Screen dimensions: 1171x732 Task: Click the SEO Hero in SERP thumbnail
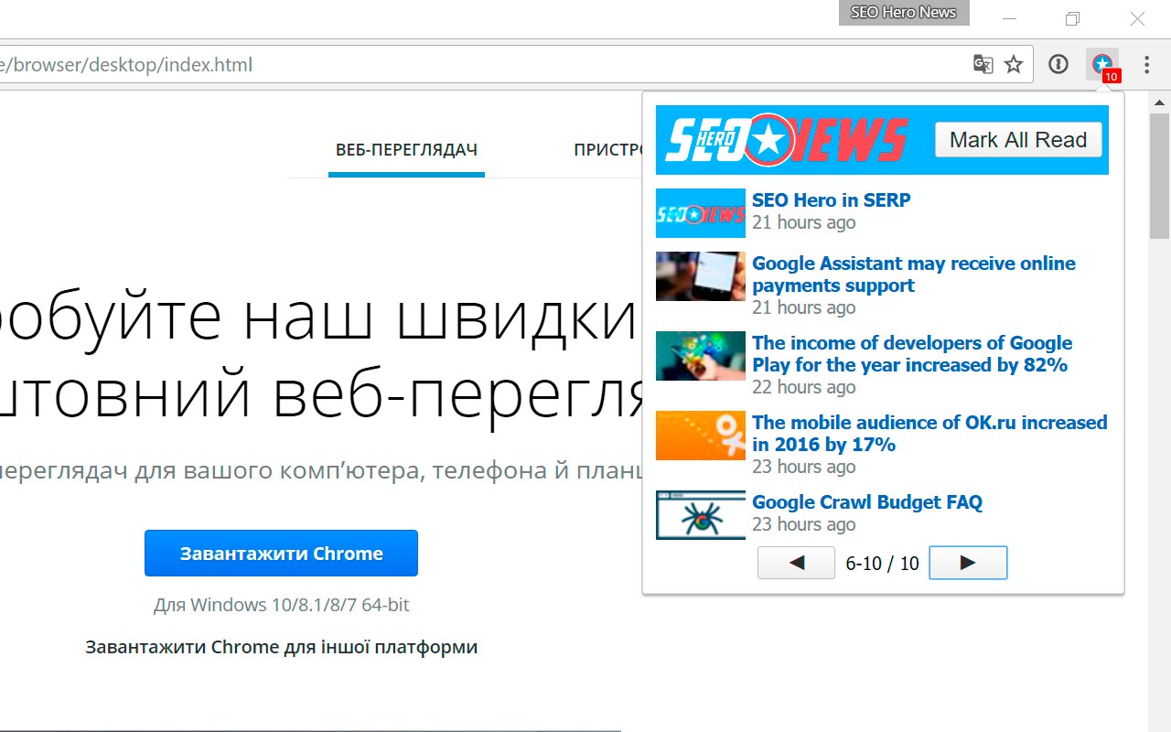701,213
